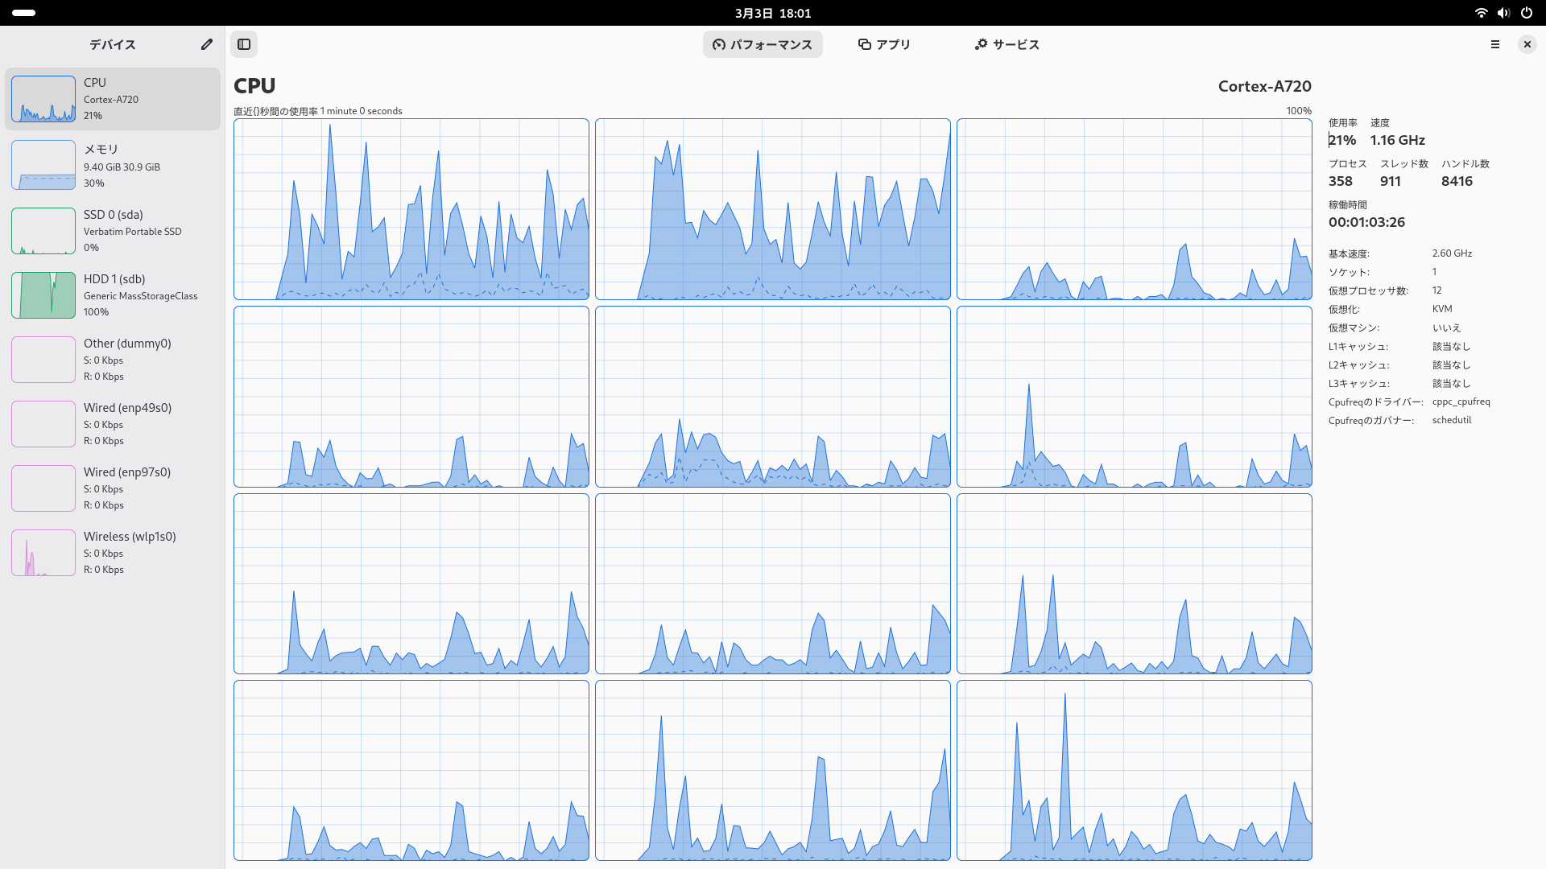The height and width of the screenshot is (869, 1546).
Task: Click the Activities pill in top-left corner
Action: [x=24, y=13]
